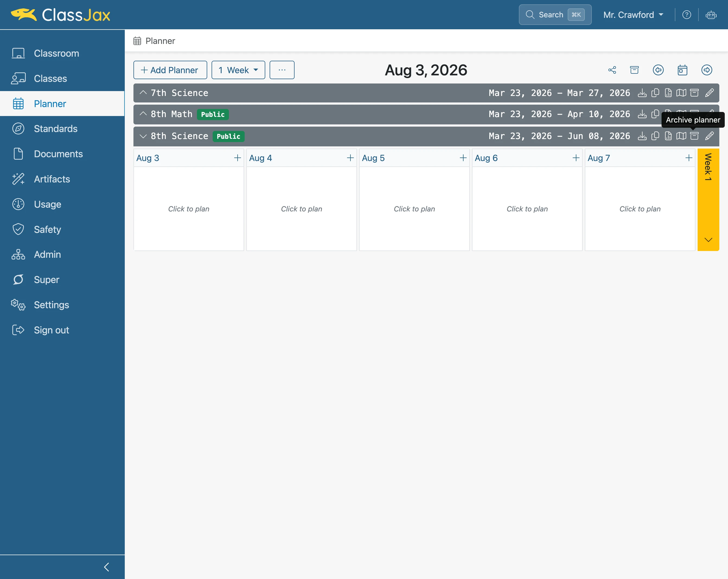The height and width of the screenshot is (579, 728).
Task: Open report document icon for 8th Science
Action: [668, 136]
